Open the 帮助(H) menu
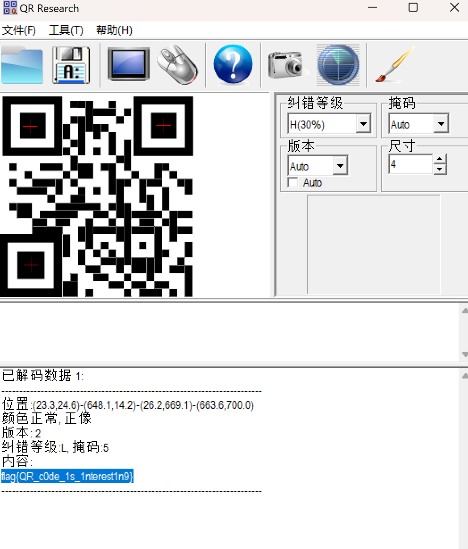 (114, 30)
